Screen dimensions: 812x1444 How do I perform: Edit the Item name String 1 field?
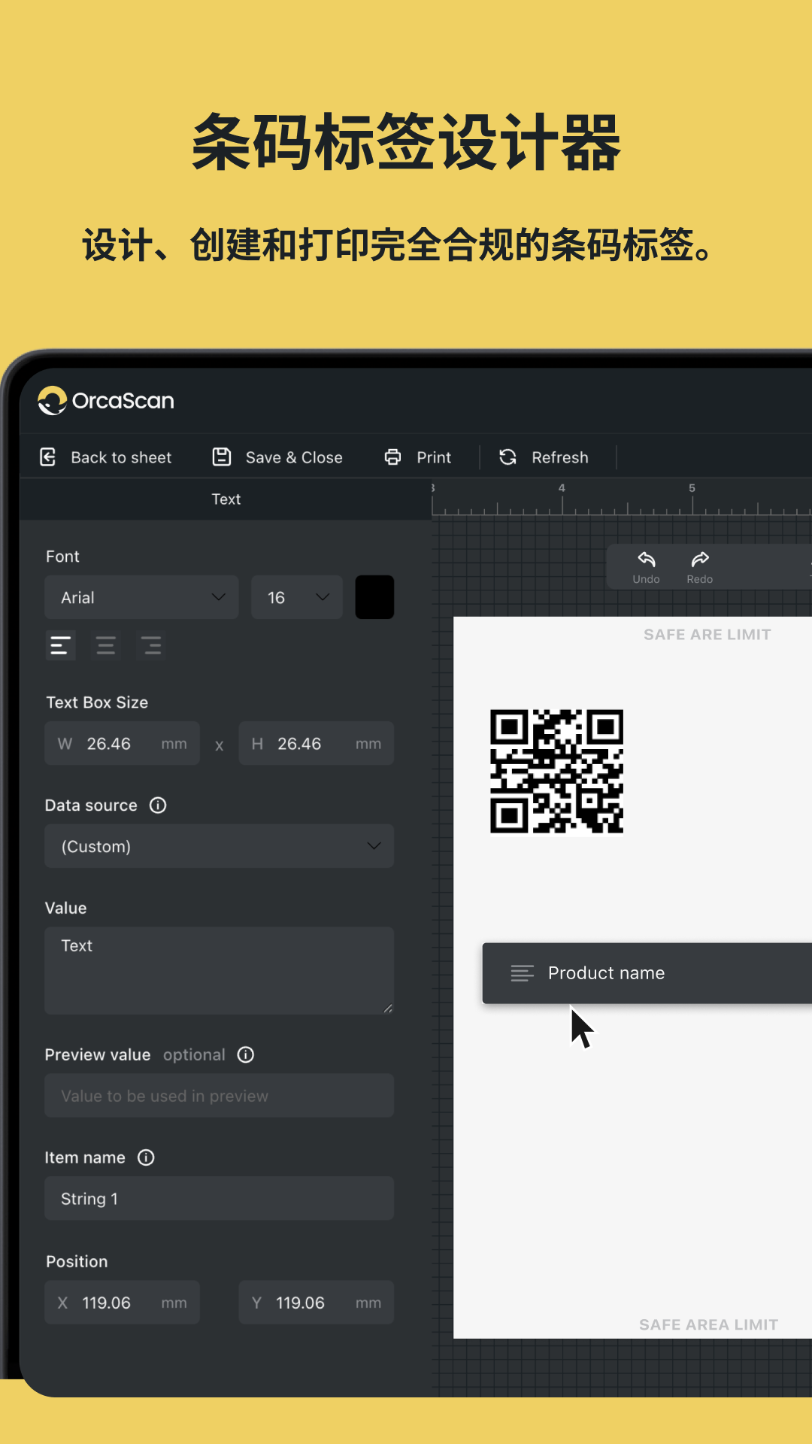pos(220,1198)
